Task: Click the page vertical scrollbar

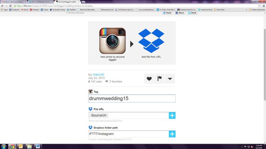Action: tap(264, 64)
